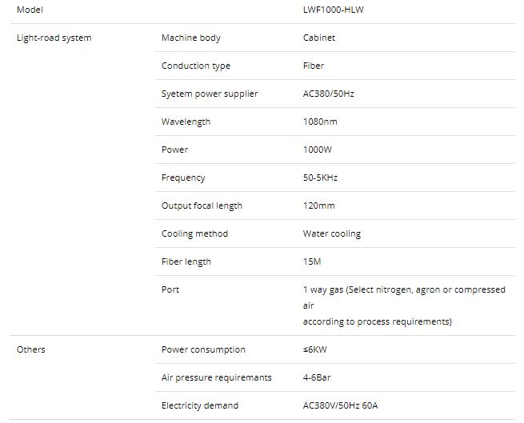Screen dimensions: 524x423
Task: Select the Cooling method label
Action: coord(194,233)
